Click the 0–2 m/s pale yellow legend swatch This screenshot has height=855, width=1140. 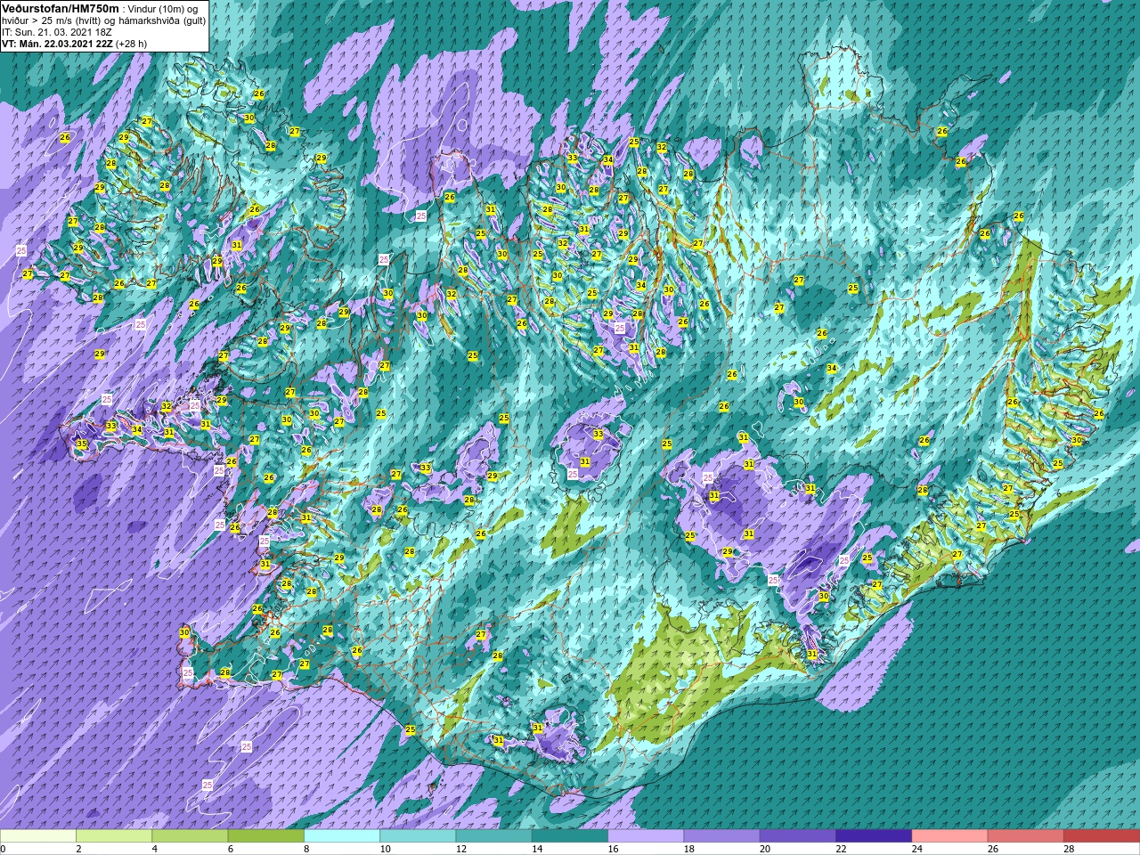(x=38, y=836)
